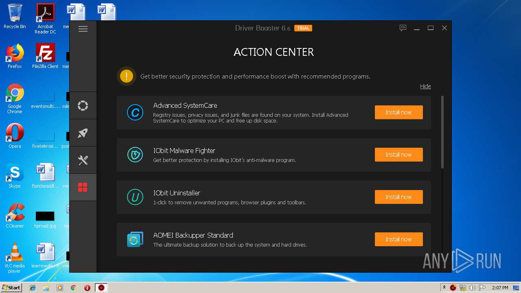The image size is (521, 293).
Task: Select the Skype desktop icon
Action: (15, 176)
